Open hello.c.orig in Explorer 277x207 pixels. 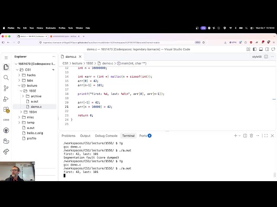pyautogui.click(x=35, y=133)
